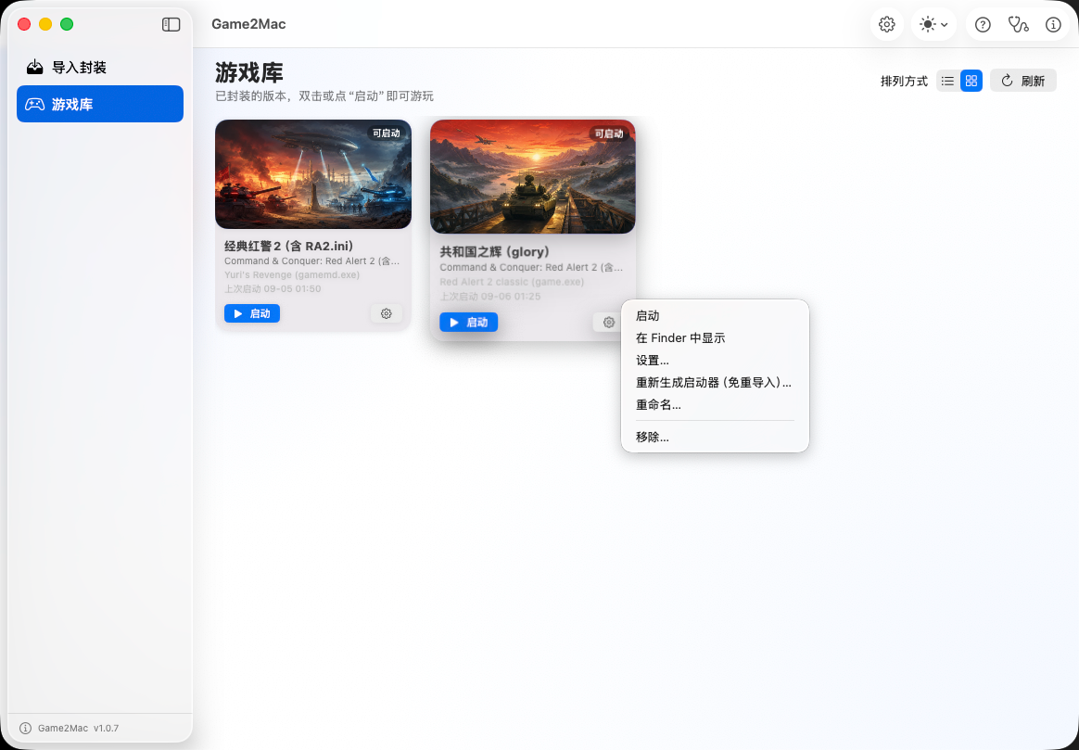Select the 经典红警2 cover thumbnail

[x=313, y=174]
